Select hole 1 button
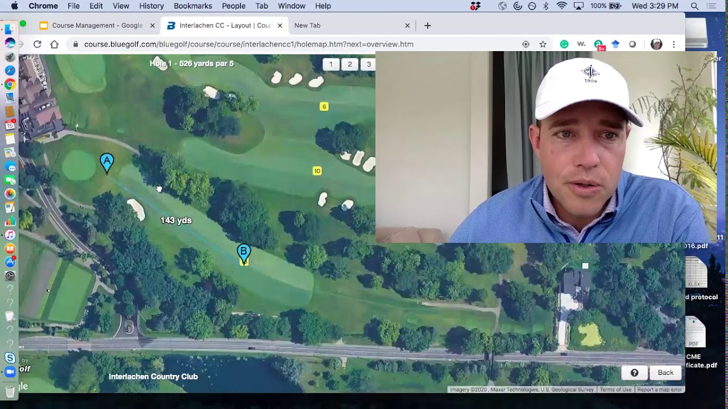728x409 pixels. click(330, 64)
